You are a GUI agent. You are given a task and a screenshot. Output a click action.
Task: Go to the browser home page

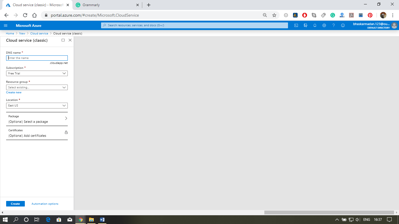pyautogui.click(x=34, y=15)
